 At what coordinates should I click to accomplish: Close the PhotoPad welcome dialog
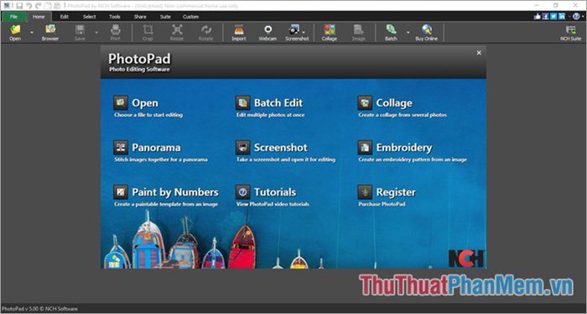[x=479, y=53]
